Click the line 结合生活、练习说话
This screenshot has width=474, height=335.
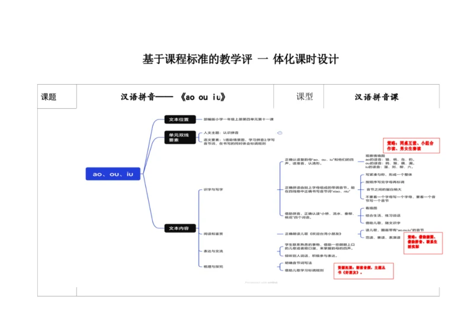[x=383, y=215]
